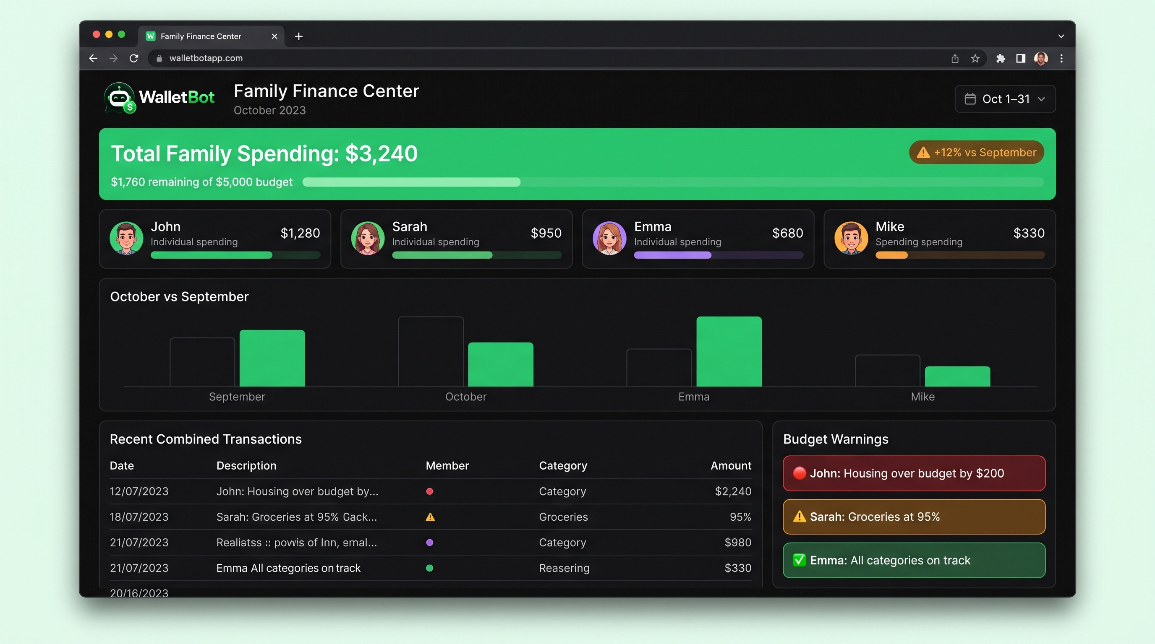The height and width of the screenshot is (644, 1155).
Task: Open Sarah's spending card avatar
Action: click(368, 238)
